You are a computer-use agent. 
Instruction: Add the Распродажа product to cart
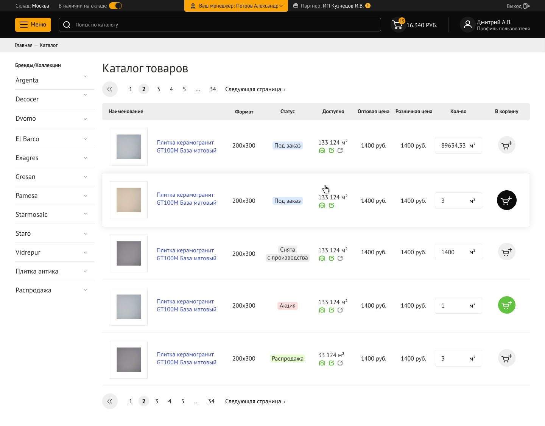click(506, 358)
